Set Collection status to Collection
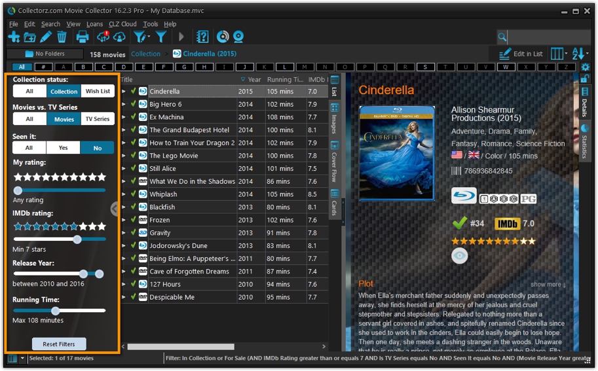The height and width of the screenshot is (371, 598). tap(64, 92)
